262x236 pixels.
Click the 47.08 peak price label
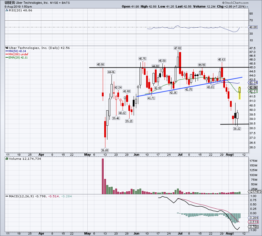point(178,48)
